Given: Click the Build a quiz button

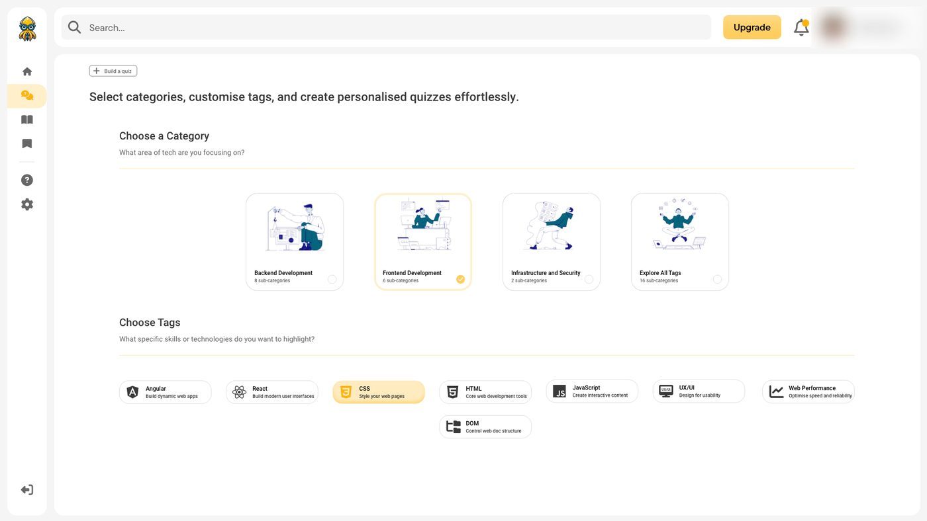Looking at the screenshot, I should pos(113,71).
